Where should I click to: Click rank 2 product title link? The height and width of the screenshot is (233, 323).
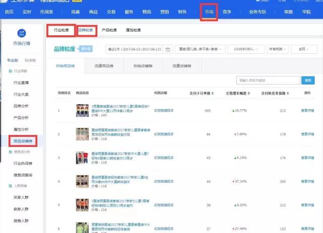point(121,132)
